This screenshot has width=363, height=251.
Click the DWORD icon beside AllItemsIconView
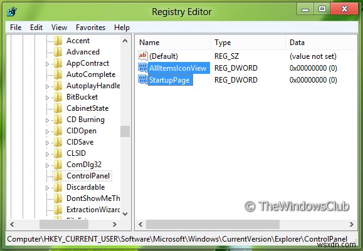[142, 68]
